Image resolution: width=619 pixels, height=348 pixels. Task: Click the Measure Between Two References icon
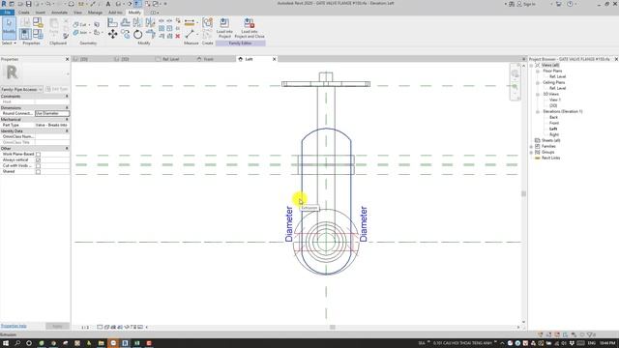click(190, 35)
